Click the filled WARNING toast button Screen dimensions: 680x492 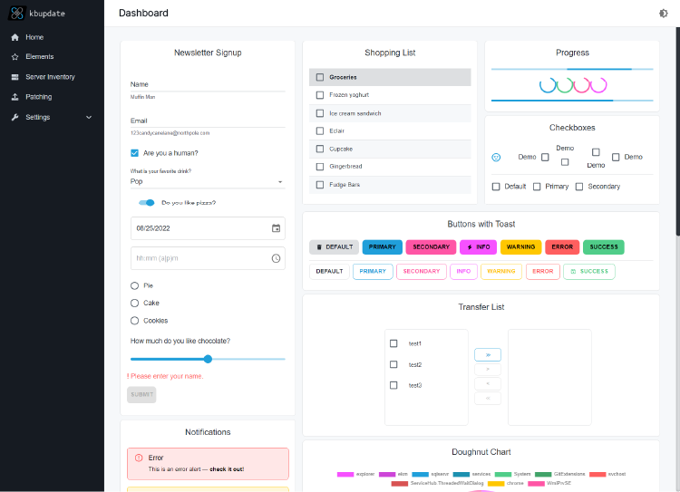coord(520,246)
